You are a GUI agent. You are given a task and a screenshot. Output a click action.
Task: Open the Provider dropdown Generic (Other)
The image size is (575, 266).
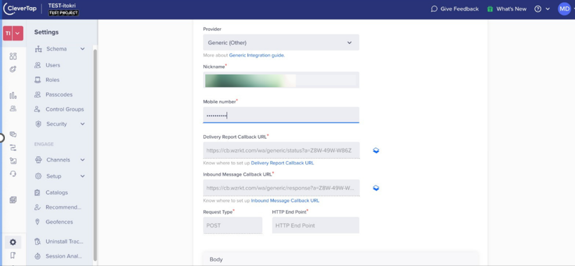pos(281,43)
